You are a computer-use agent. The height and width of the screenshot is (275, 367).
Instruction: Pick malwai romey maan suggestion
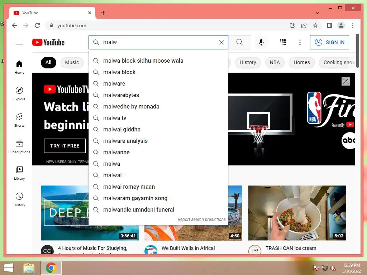pyautogui.click(x=158, y=187)
